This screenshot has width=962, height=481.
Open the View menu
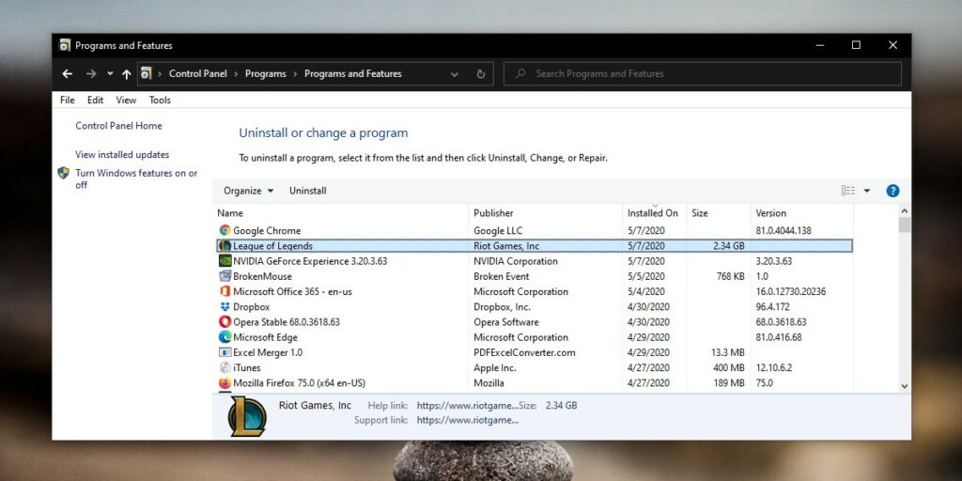point(127,100)
